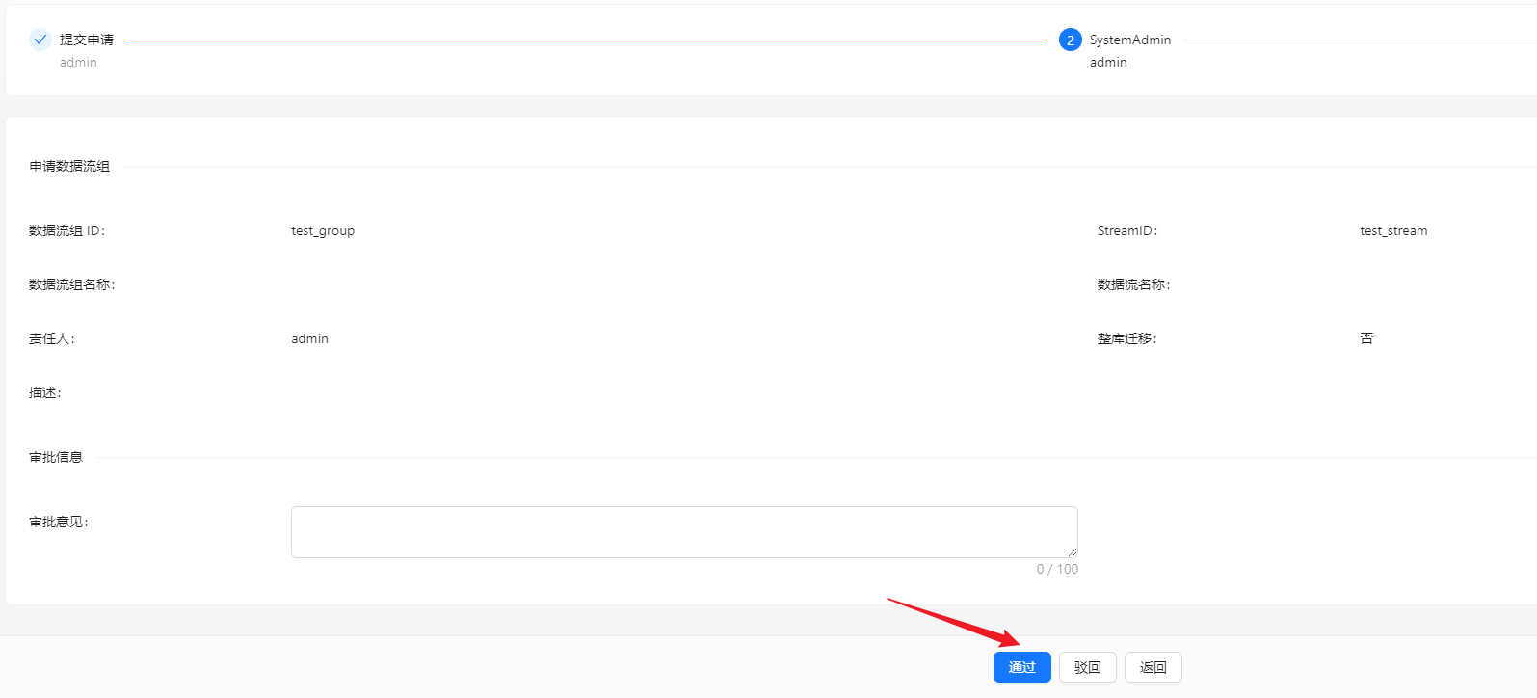Select the SystemAdmin step title
This screenshot has height=698, width=1537.
(x=1129, y=40)
